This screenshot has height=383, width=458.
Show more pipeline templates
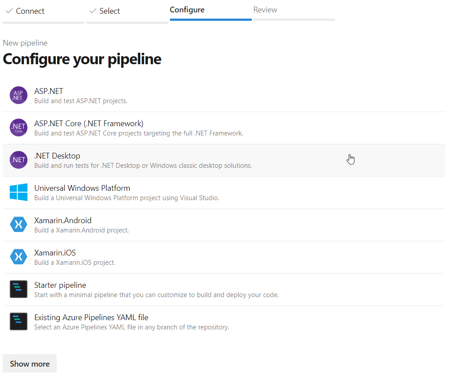[x=30, y=364]
